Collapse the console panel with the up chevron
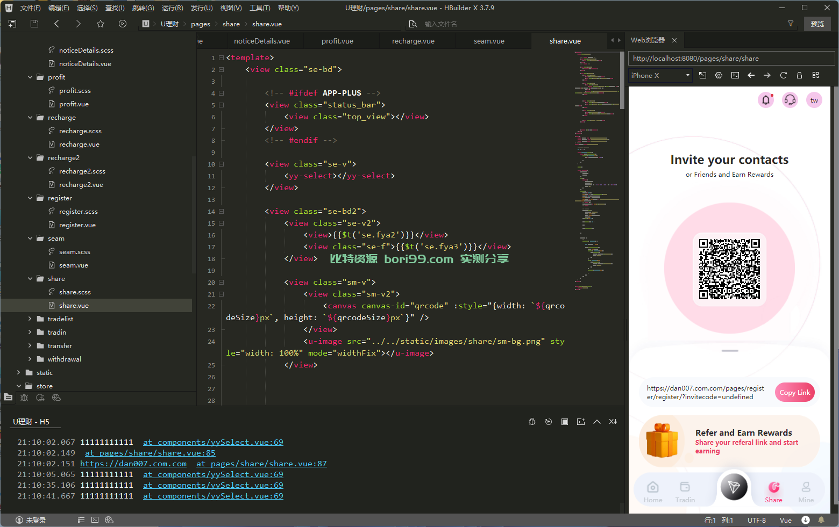Screen dimensions: 839x527 (x=596, y=422)
